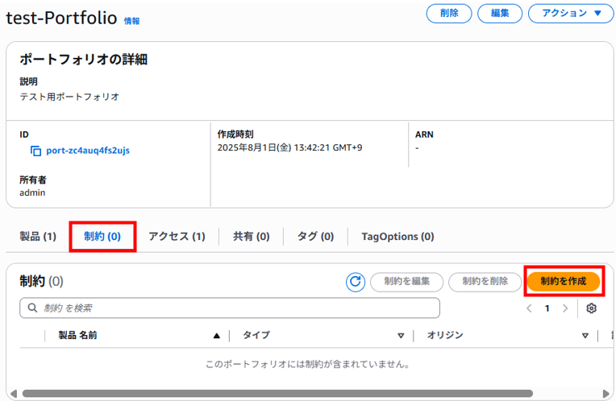Click the オリジン column header
The height and width of the screenshot is (401, 616).
pyautogui.click(x=445, y=335)
